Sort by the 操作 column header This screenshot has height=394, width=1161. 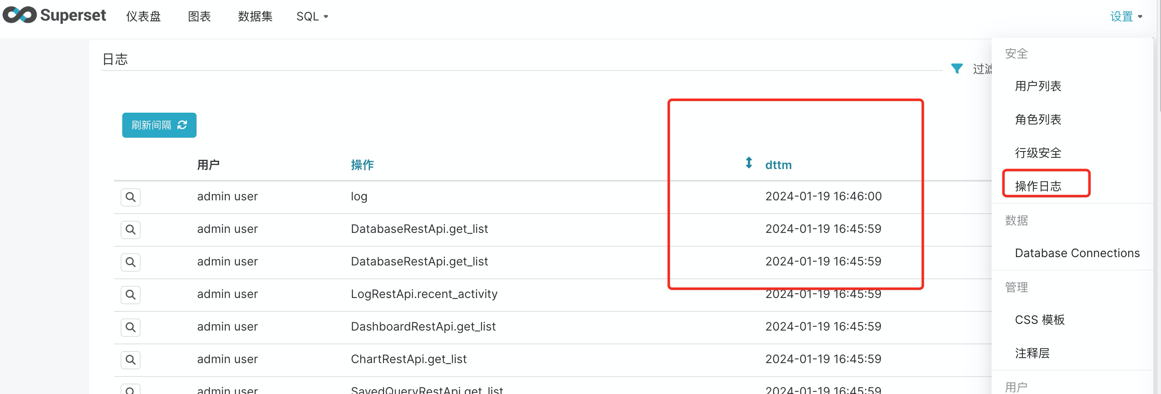point(362,165)
